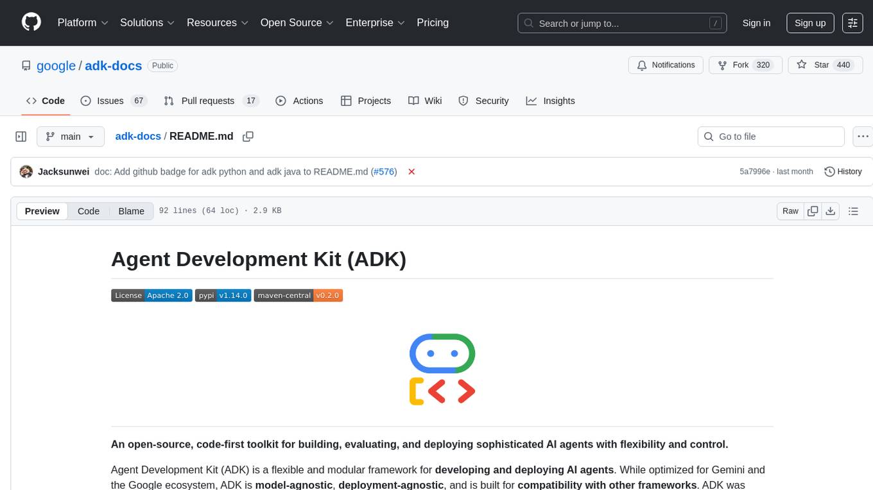Open the adk-docs repository title link
Screen dimensions: 873x490
(114, 65)
